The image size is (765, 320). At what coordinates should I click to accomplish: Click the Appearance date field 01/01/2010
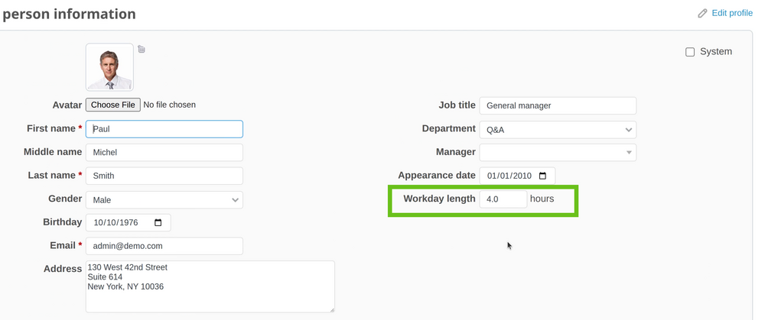click(x=517, y=176)
